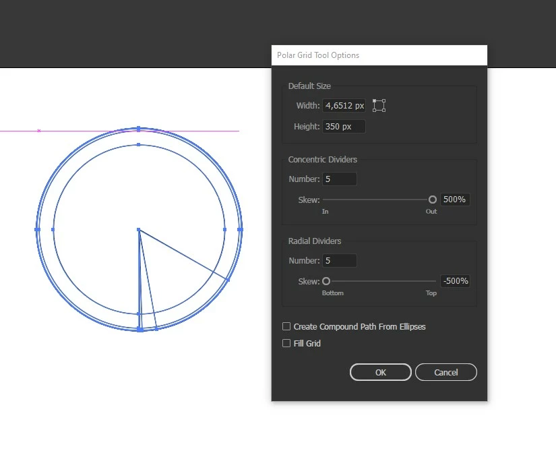This screenshot has width=556, height=453.
Task: Click the Cancel button
Action: [445, 372]
